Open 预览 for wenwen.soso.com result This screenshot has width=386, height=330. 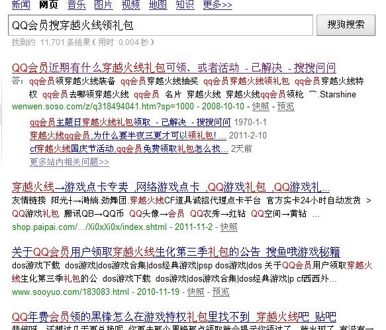click(286, 106)
